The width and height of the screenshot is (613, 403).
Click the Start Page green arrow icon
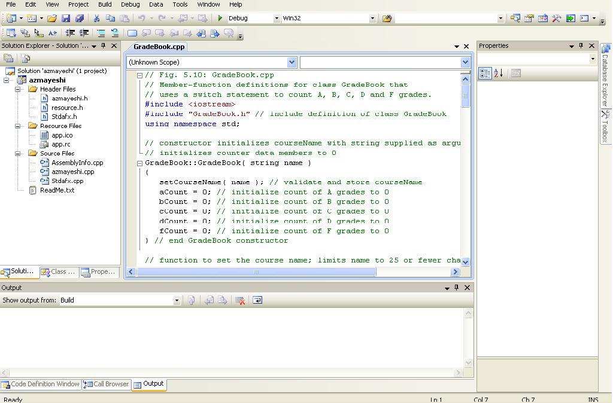coord(570,18)
